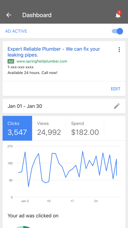Select the Clicks metric tab
The width and height of the screenshot is (128, 228).
pyautogui.click(x=17, y=128)
